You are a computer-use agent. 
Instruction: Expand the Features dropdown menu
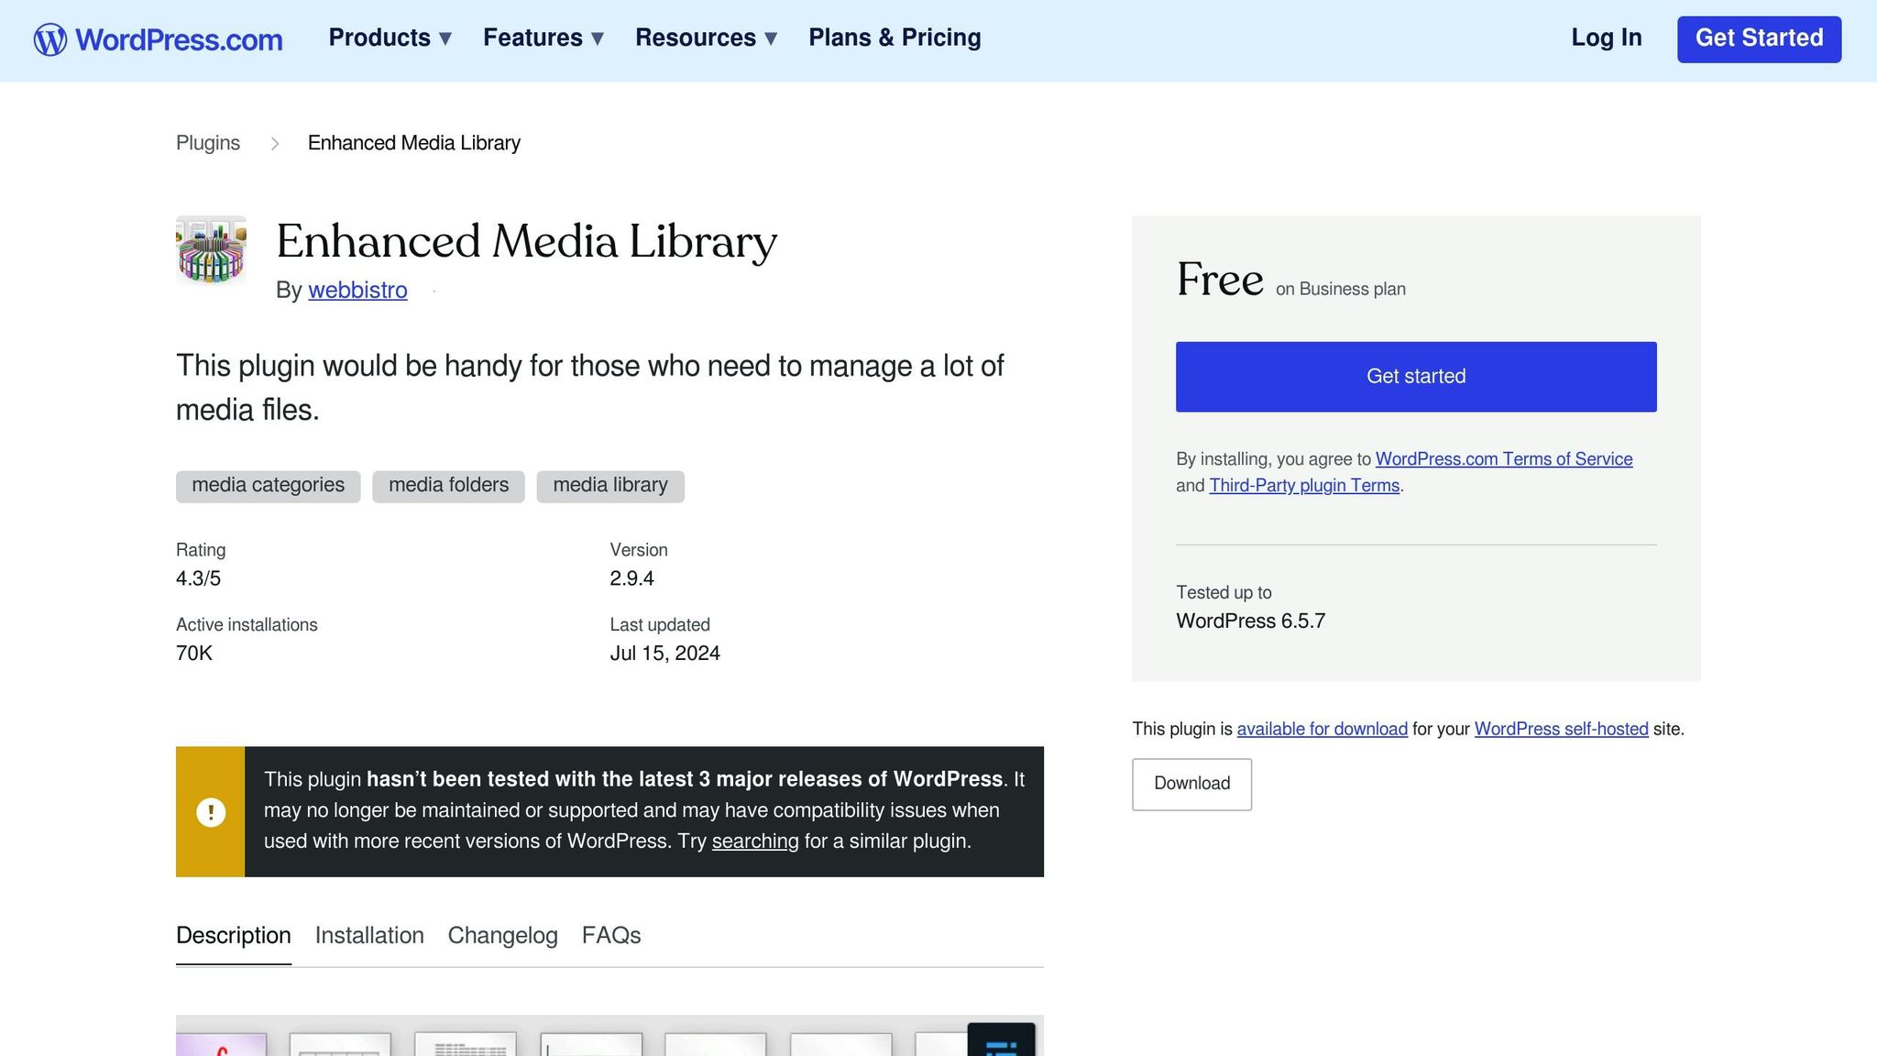543,38
